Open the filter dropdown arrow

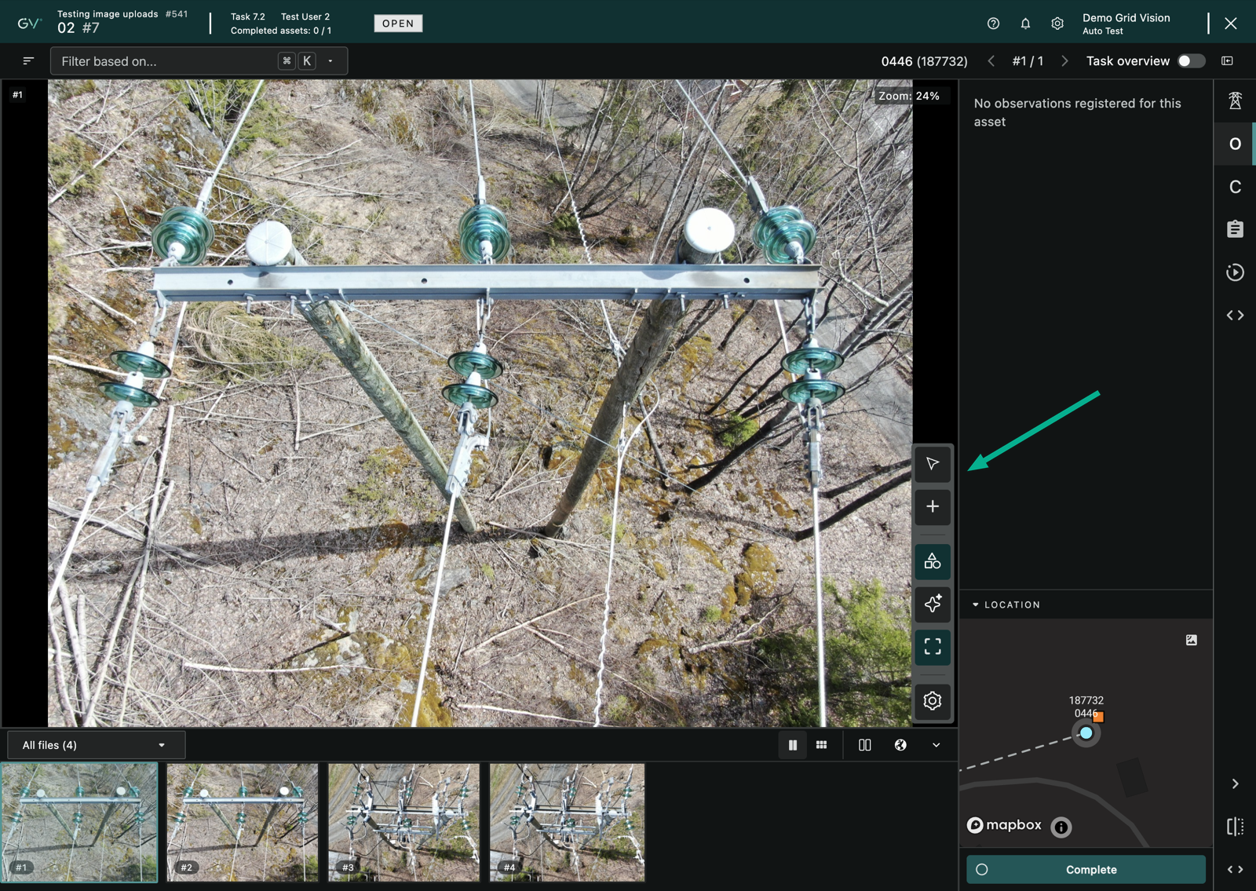coord(330,61)
